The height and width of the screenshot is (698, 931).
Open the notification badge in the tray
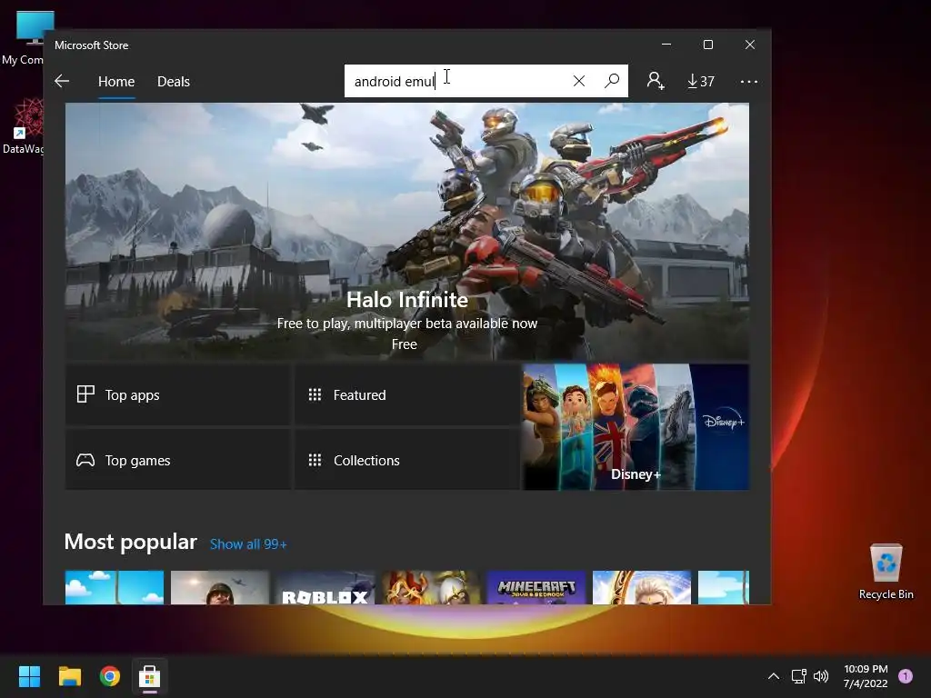point(906,676)
